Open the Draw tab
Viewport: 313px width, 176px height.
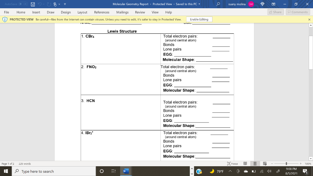51,12
